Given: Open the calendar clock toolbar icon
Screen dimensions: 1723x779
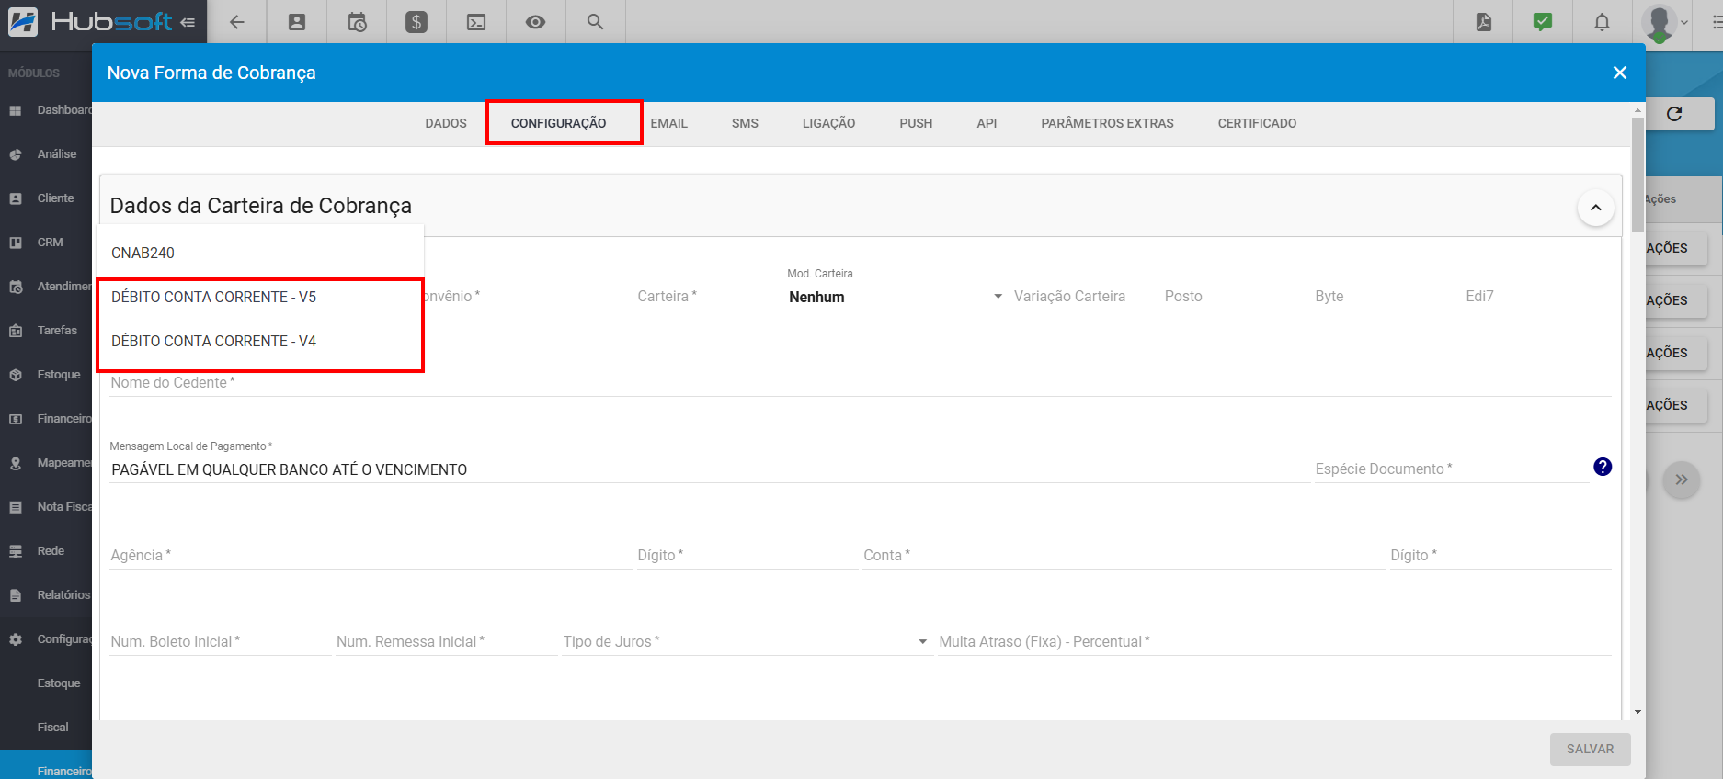Looking at the screenshot, I should 357,22.
